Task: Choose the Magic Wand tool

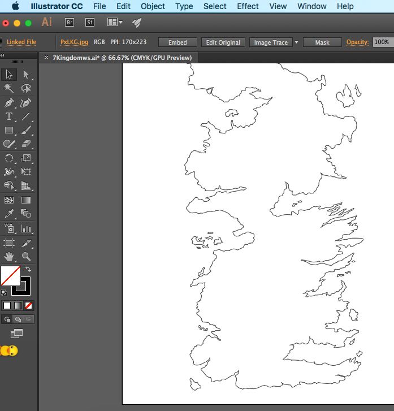Action: (9, 88)
